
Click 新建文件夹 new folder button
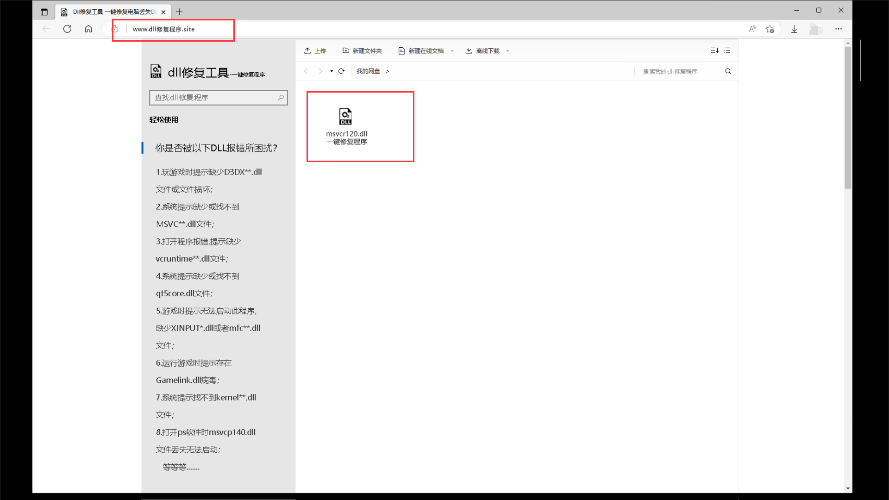[x=362, y=50]
